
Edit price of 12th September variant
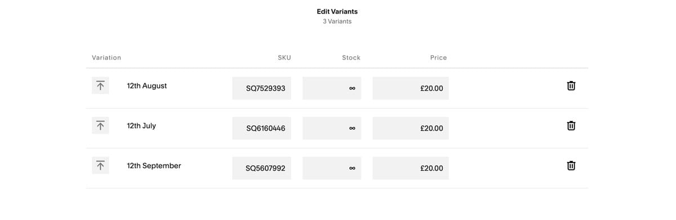click(411, 168)
